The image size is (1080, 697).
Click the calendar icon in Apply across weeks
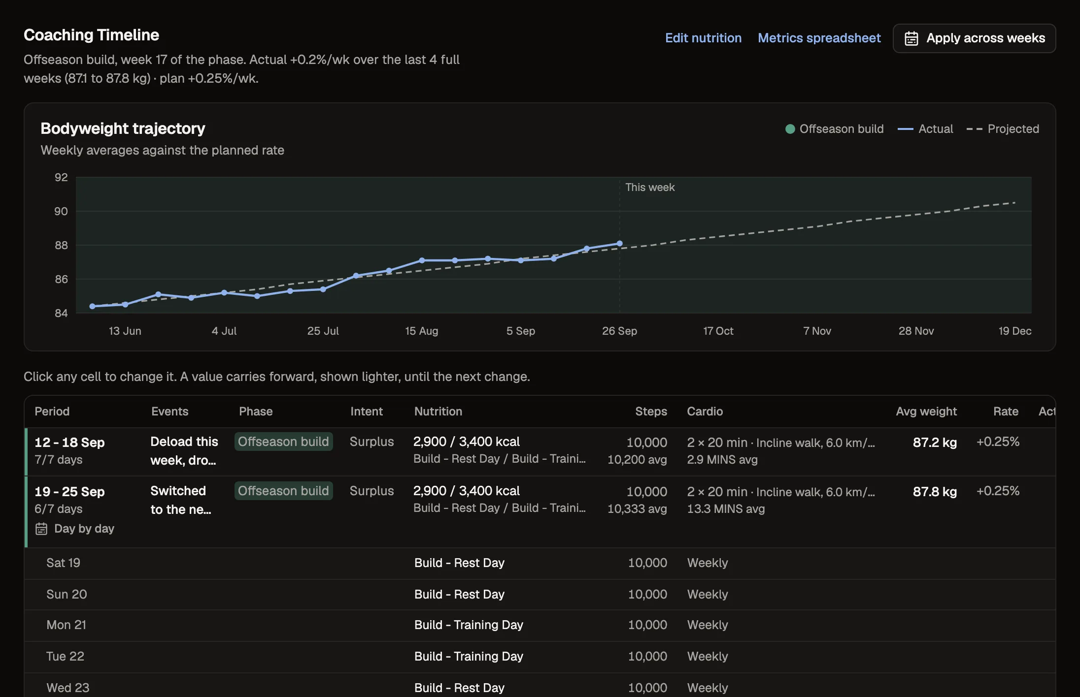pos(911,38)
